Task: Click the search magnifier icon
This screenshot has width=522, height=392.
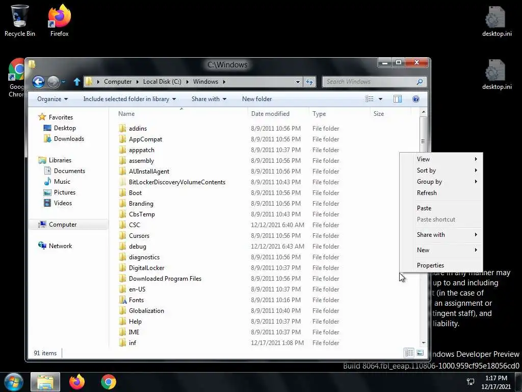Action: click(420, 82)
